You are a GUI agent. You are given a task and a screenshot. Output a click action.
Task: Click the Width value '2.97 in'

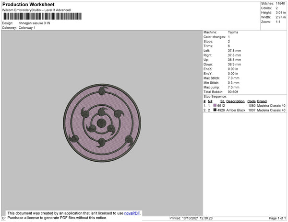(280, 17)
